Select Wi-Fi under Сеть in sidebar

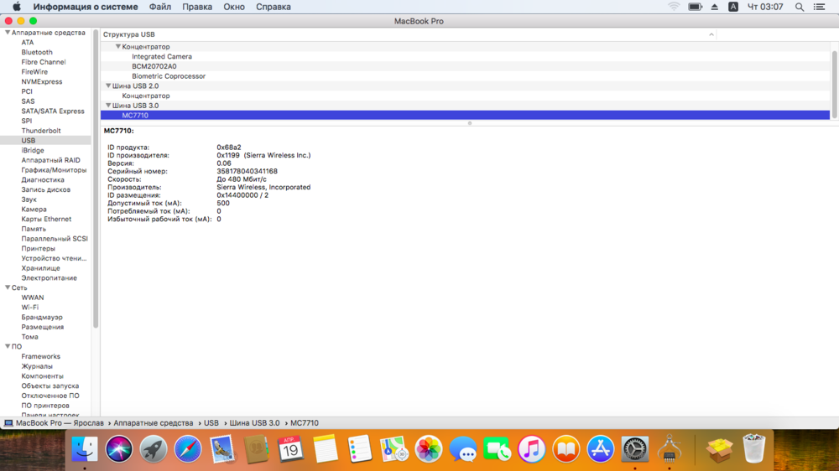point(30,308)
